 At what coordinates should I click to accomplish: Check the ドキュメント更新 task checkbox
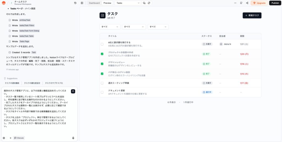[102, 92]
